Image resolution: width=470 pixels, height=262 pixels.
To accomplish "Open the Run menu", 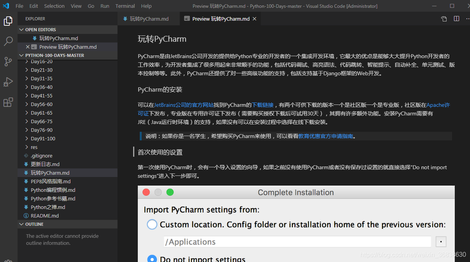I will click(105, 6).
